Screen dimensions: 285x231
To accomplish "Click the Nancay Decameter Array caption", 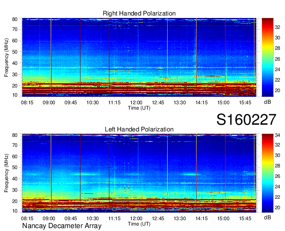I will click(62, 226).
